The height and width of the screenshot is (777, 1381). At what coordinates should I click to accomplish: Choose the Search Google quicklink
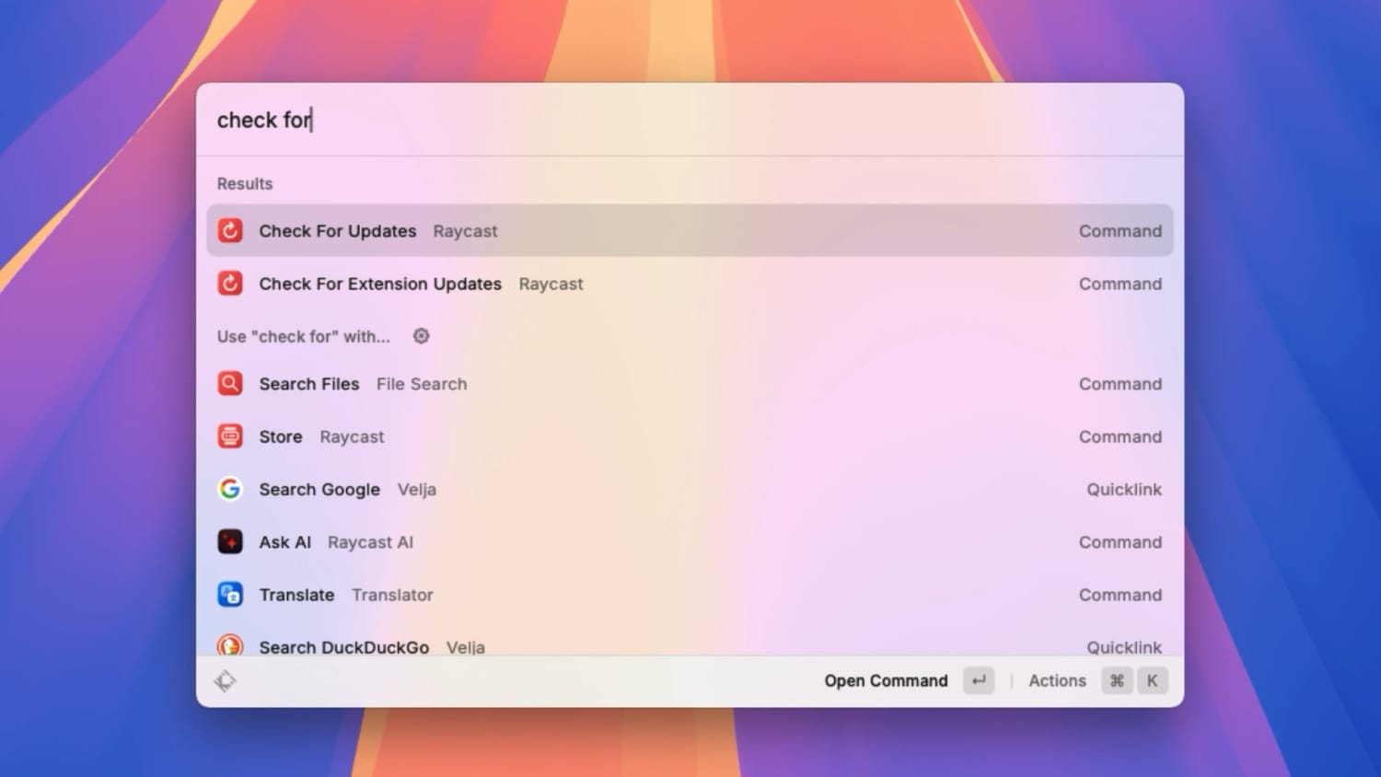click(690, 489)
